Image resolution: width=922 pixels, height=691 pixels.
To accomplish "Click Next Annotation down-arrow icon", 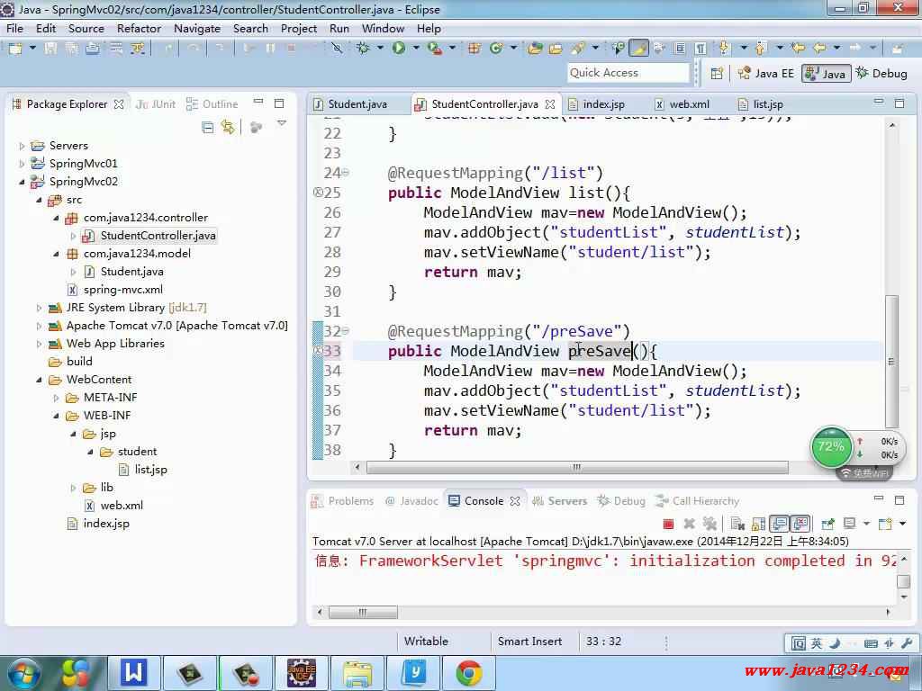I will point(725,49).
